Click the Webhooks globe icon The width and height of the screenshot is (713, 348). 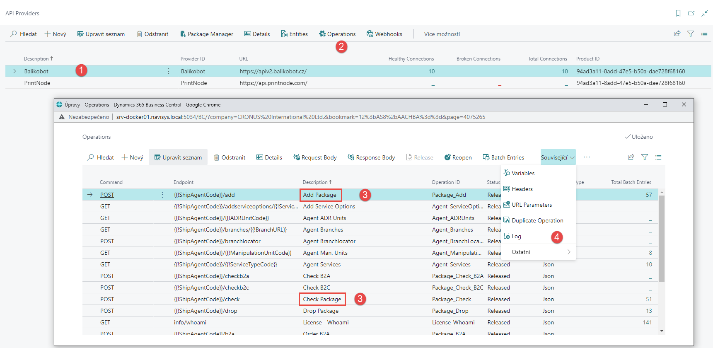[370, 34]
